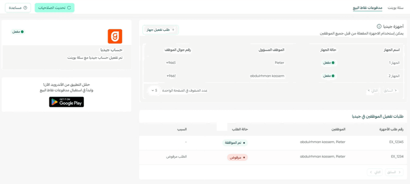Click the green مفعل status badge for الجهاز 2
Screen dimensions: 410x184
329,76
